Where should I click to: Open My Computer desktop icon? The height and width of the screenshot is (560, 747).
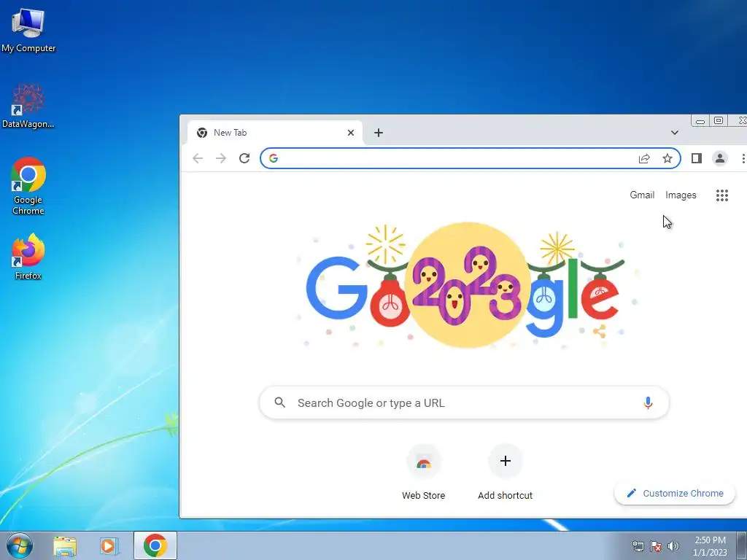point(28,30)
